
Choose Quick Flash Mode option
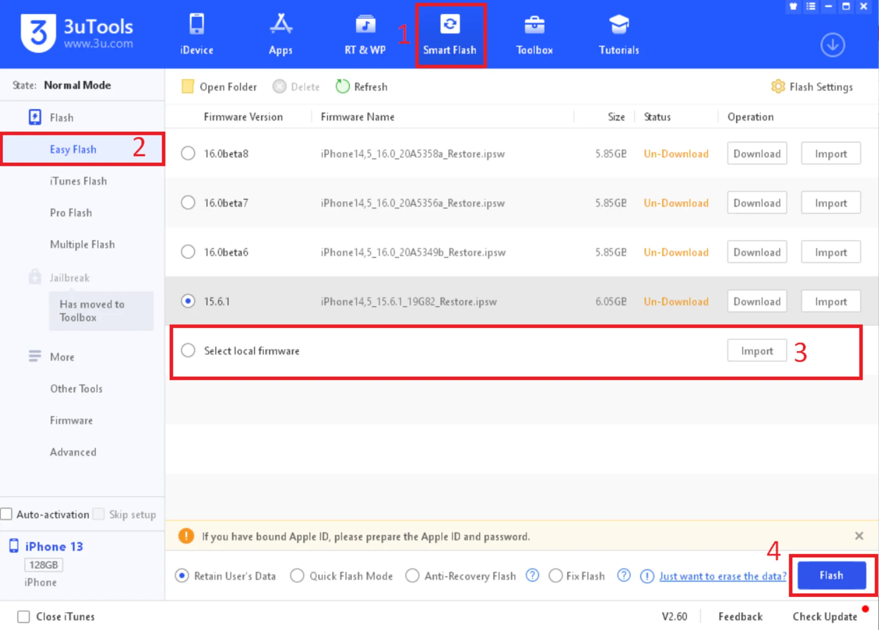pos(297,576)
